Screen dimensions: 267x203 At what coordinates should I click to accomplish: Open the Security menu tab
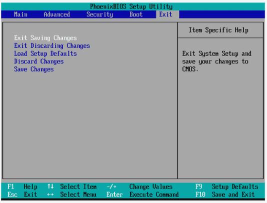[99, 14]
